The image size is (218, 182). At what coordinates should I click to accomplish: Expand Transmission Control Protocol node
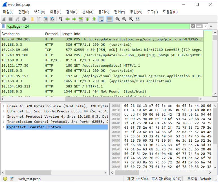4,122
